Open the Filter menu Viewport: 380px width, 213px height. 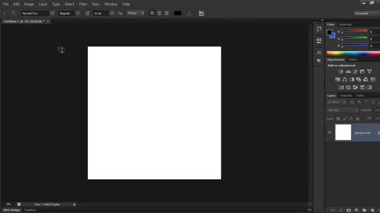pyautogui.click(x=83, y=4)
